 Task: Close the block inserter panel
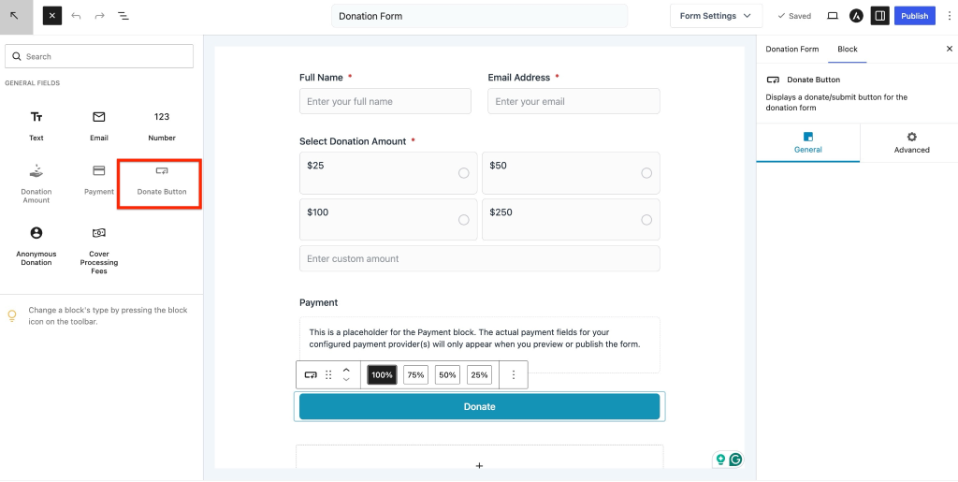click(52, 16)
